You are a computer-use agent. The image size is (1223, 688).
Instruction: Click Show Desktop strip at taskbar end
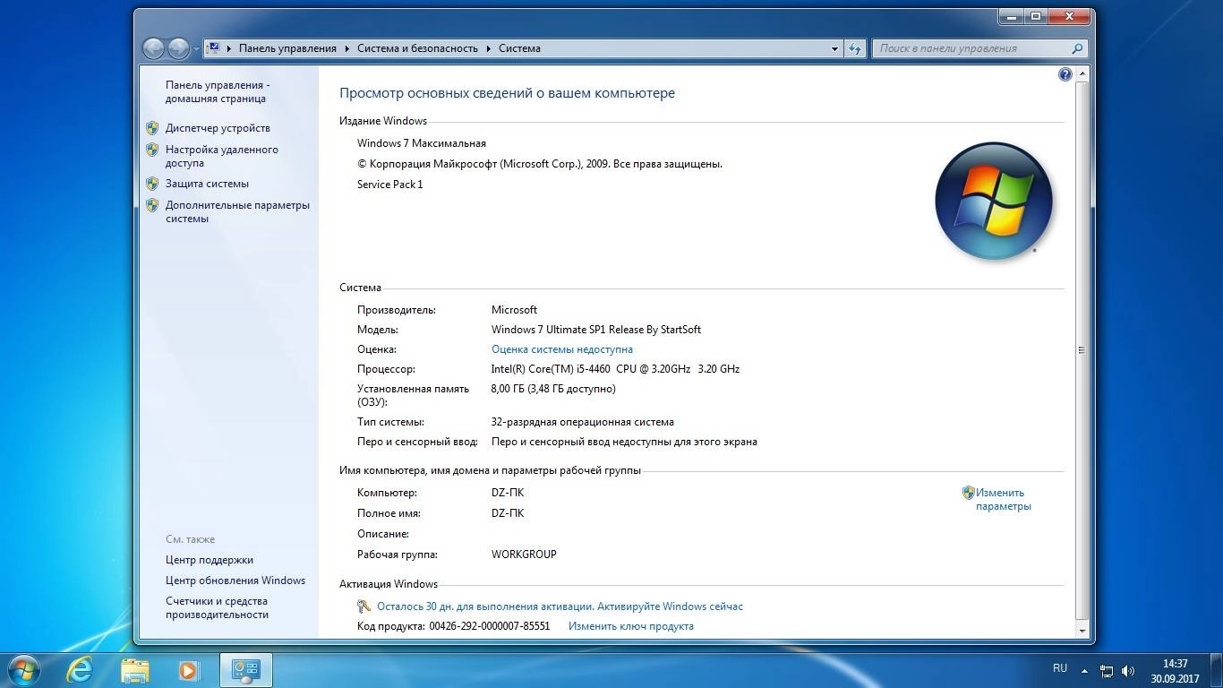click(x=1216, y=670)
